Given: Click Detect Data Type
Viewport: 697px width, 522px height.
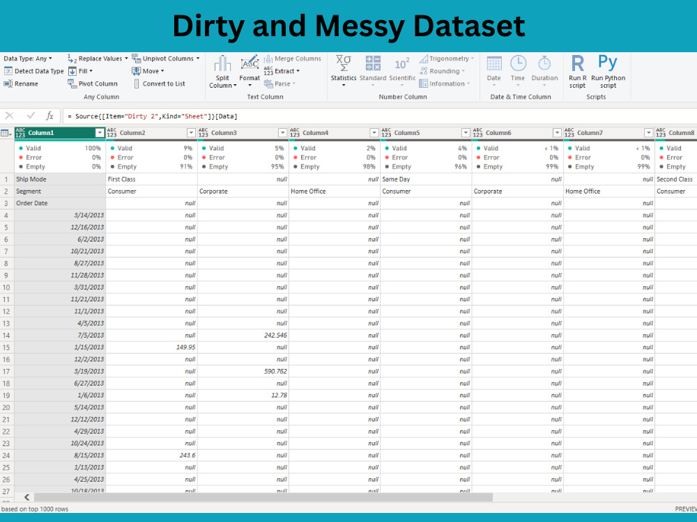Looking at the screenshot, I should pyautogui.click(x=33, y=71).
